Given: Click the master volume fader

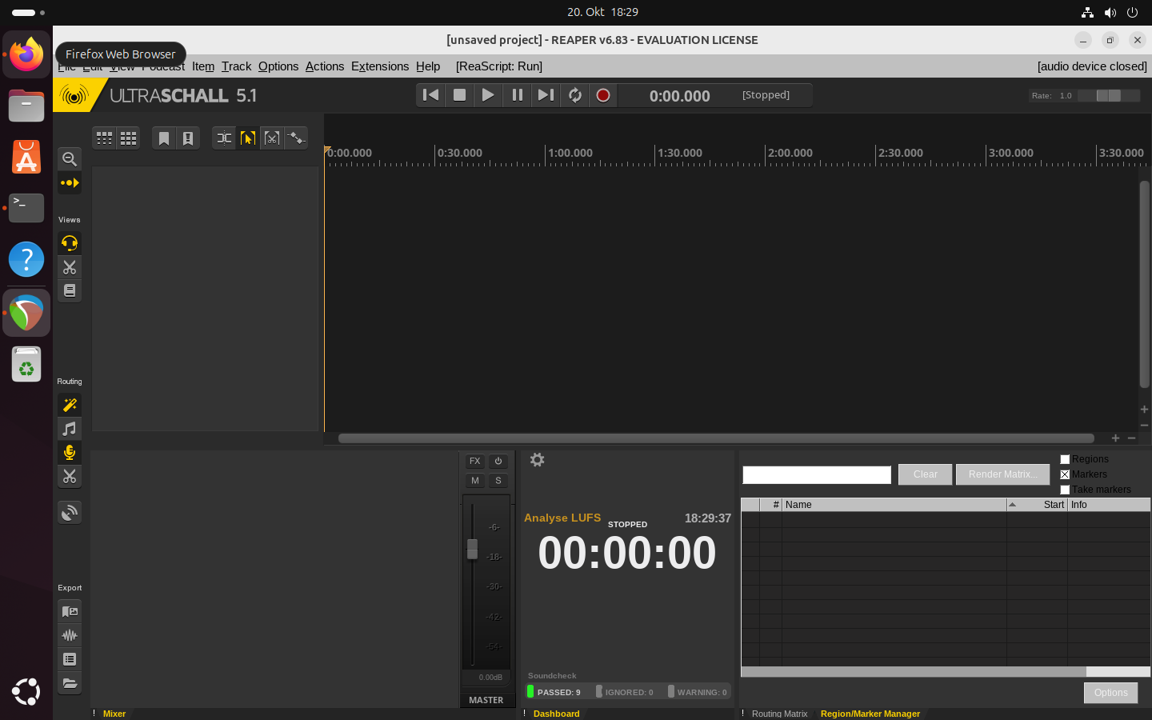Looking at the screenshot, I should coord(472,549).
